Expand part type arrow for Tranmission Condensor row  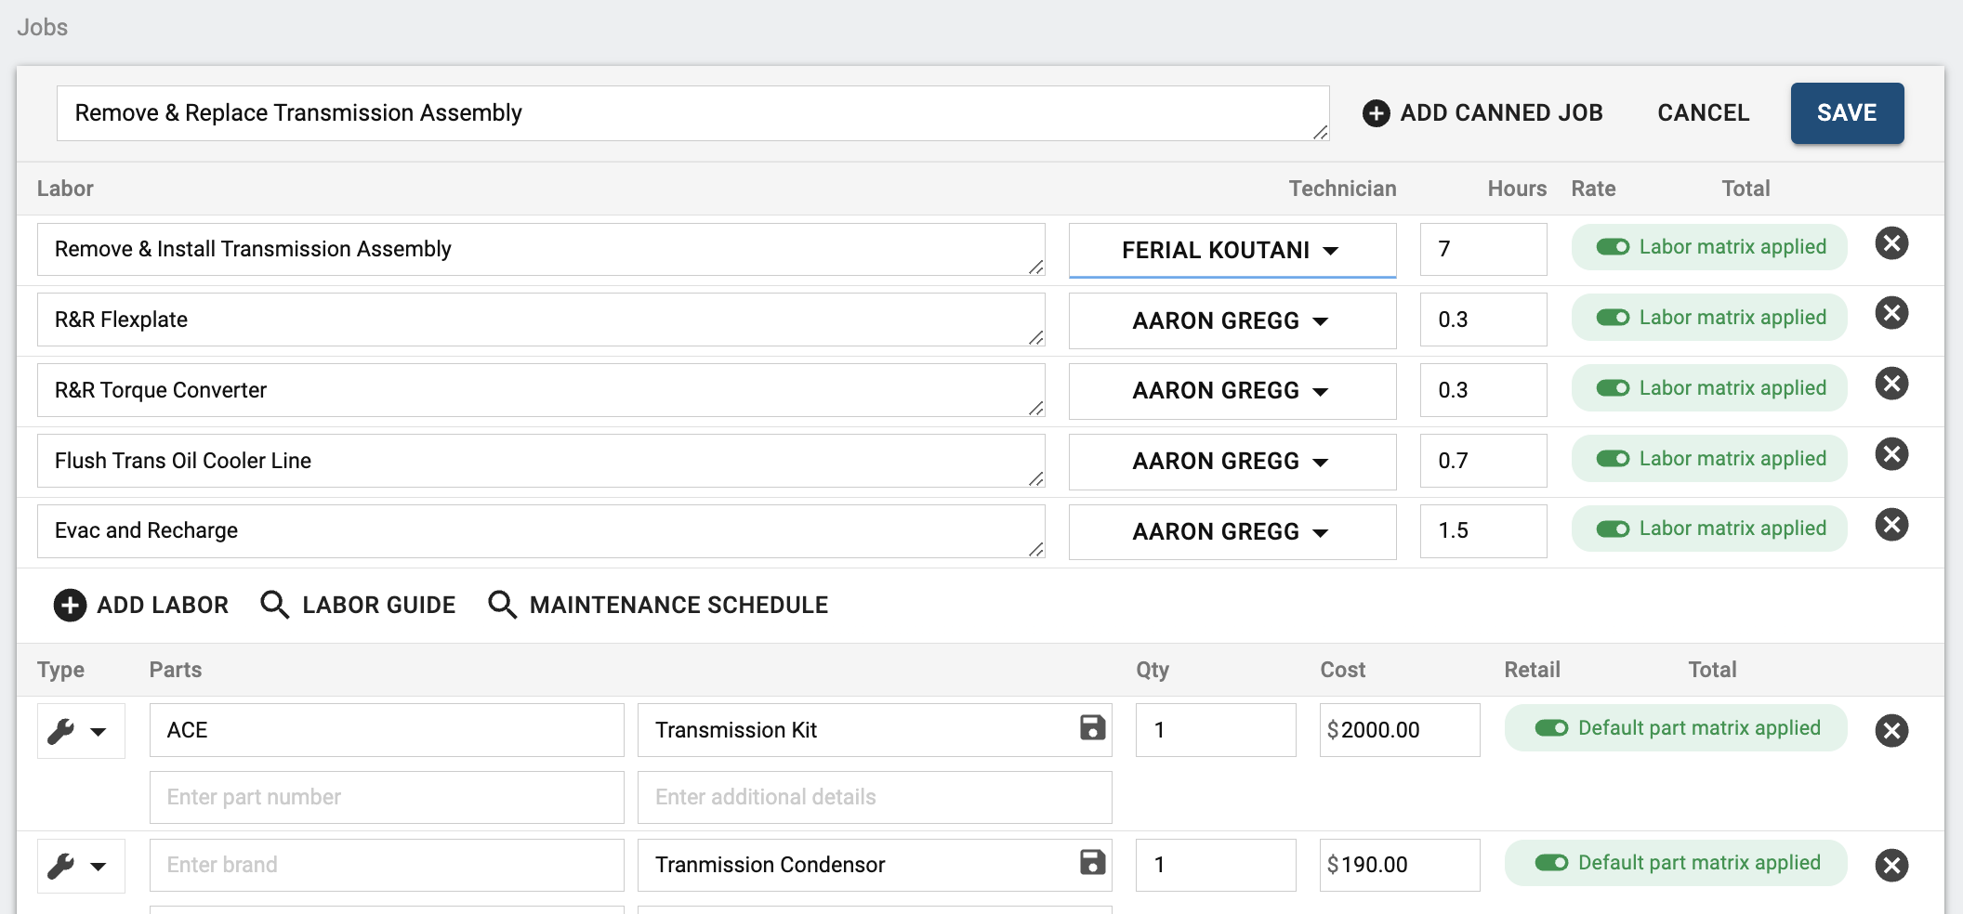point(99,867)
